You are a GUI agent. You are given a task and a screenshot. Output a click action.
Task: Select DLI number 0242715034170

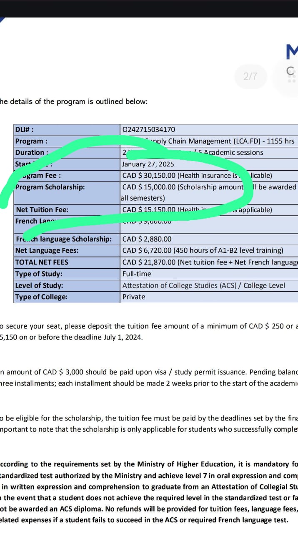pos(149,130)
